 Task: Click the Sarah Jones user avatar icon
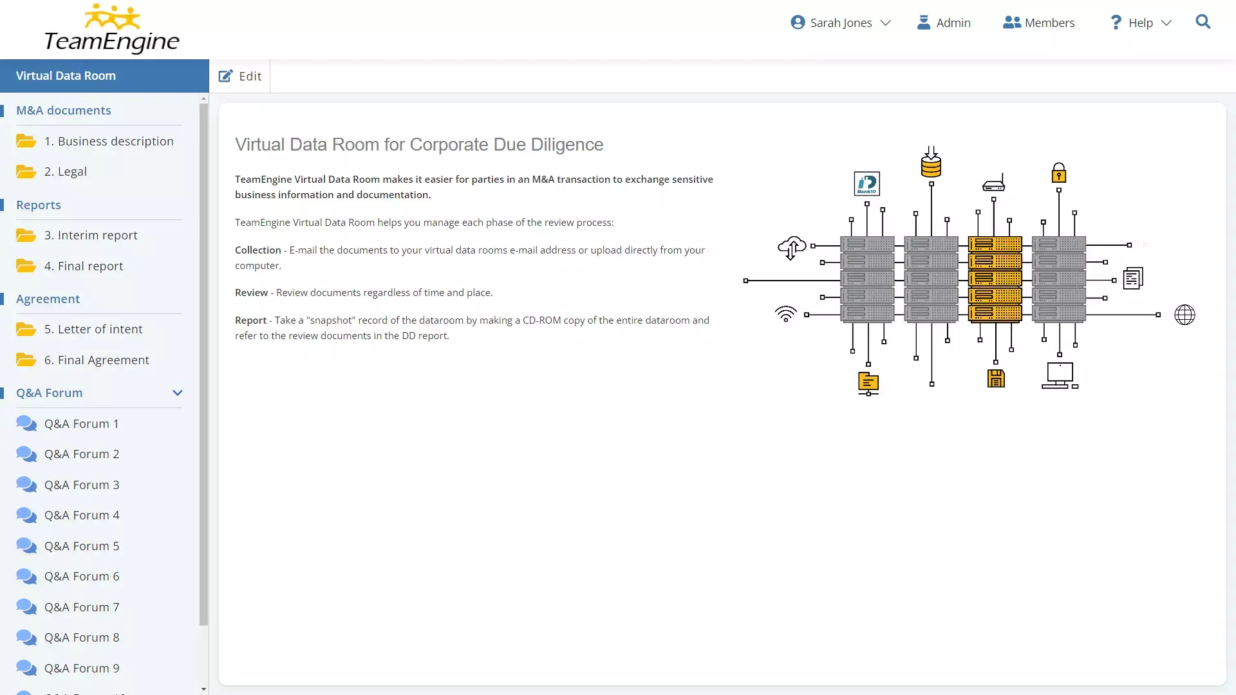798,23
